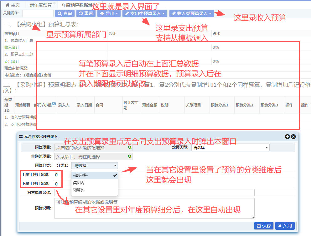Click the magnifier icon beside 预算项目 field

click(x=130, y=147)
